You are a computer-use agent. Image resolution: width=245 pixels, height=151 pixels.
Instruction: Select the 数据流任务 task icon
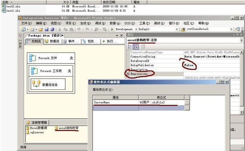[36, 84]
